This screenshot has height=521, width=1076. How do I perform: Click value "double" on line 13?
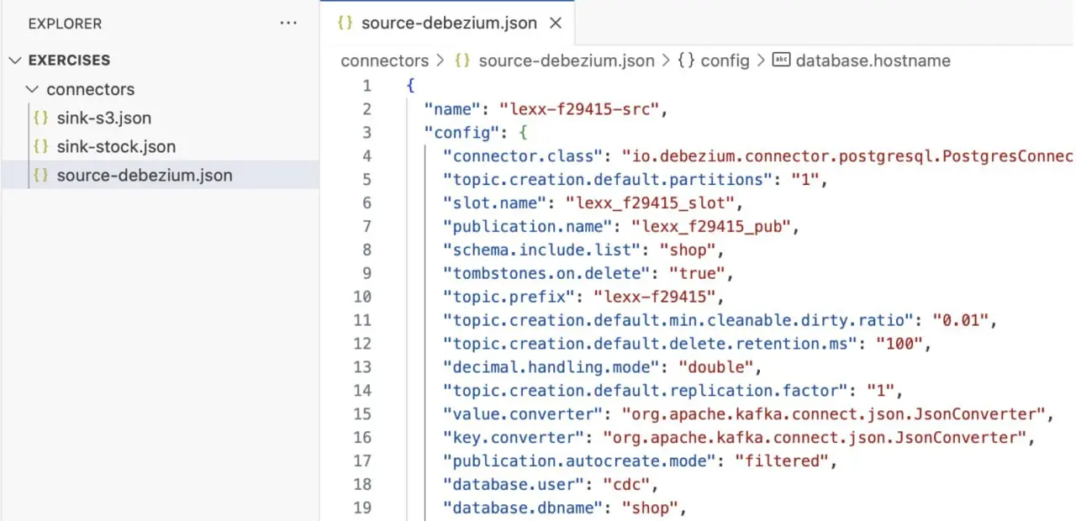click(x=715, y=367)
